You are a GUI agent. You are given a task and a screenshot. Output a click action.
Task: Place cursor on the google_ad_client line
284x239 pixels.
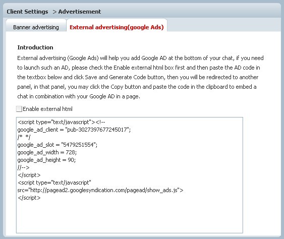tap(74, 130)
